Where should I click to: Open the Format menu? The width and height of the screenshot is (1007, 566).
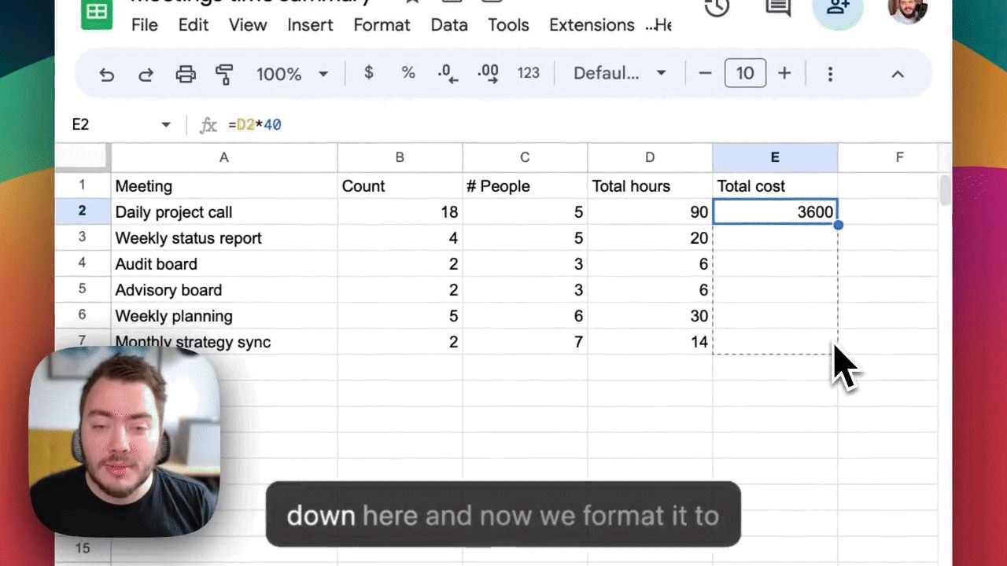pos(382,25)
